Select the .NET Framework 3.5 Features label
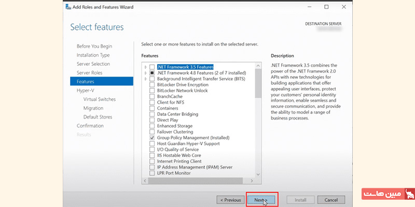This screenshot has height=207, width=415. point(185,67)
